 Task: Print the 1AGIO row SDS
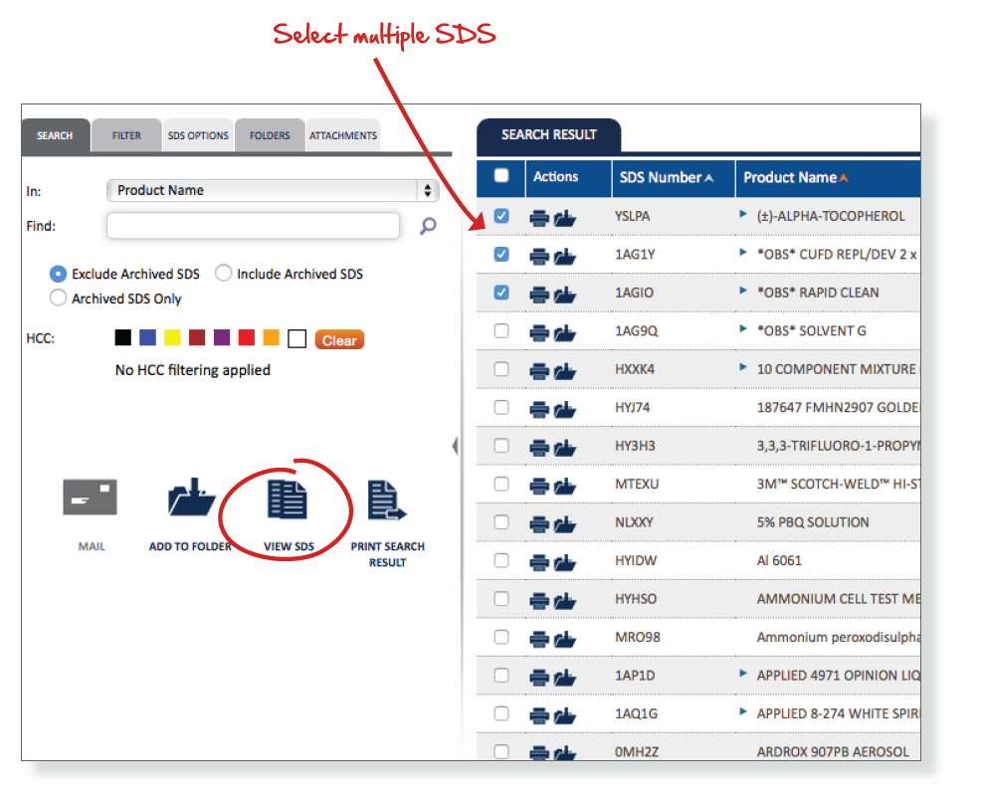(539, 295)
